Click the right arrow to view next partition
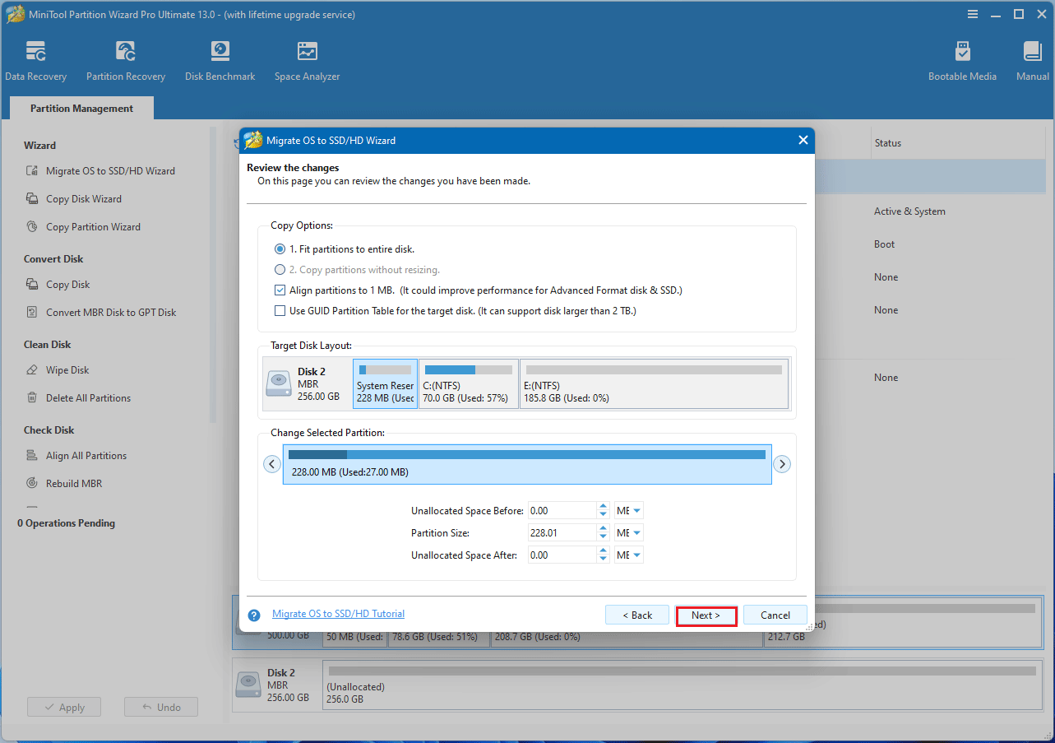 click(x=782, y=463)
